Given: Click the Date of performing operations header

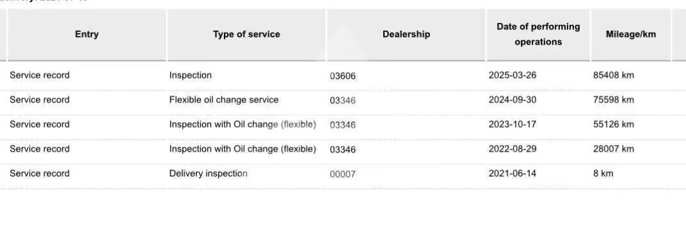Looking at the screenshot, I should pyautogui.click(x=538, y=34).
